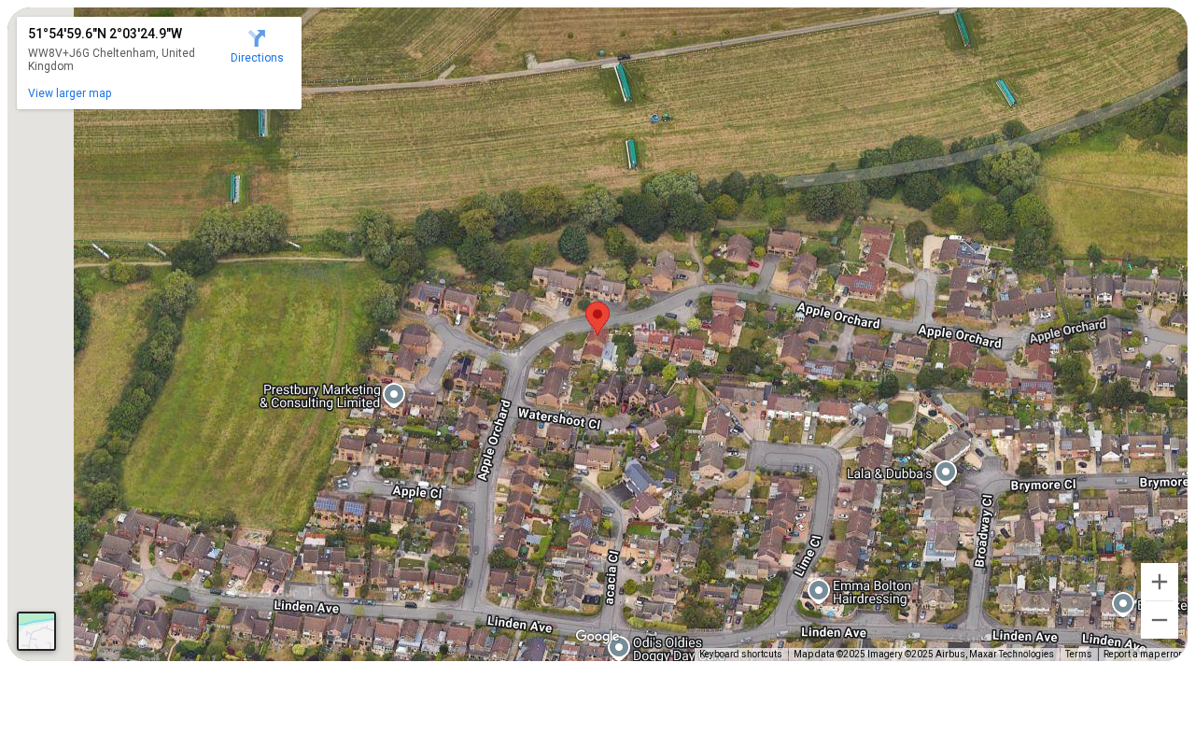Screen dimensions: 1195x747
Task: Toggle map layer with the thumbnail
Action: pos(36,631)
